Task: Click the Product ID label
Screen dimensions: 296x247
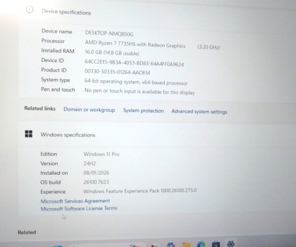Action: pos(54,70)
